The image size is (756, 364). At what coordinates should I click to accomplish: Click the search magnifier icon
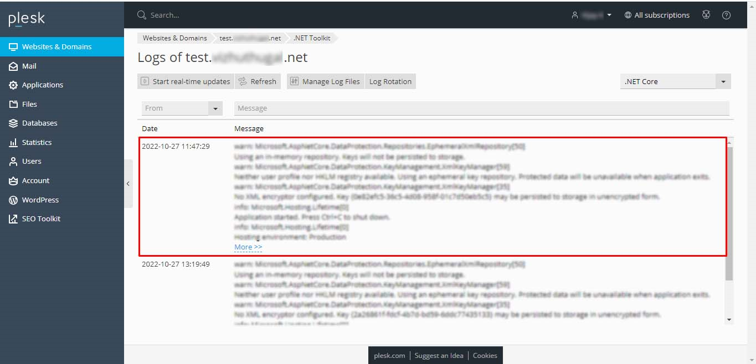coord(142,15)
